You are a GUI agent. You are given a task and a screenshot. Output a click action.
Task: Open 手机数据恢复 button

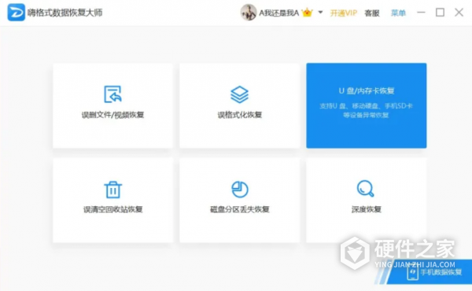coord(430,272)
